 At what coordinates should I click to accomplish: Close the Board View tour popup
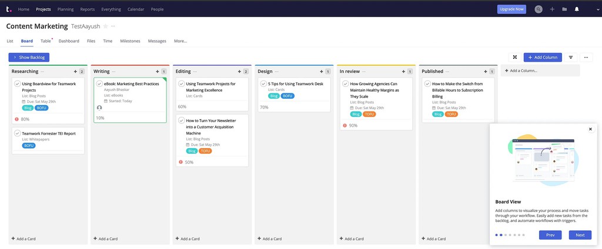tap(590, 129)
